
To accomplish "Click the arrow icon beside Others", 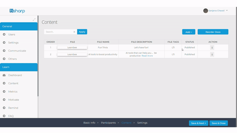I will 4,59.
